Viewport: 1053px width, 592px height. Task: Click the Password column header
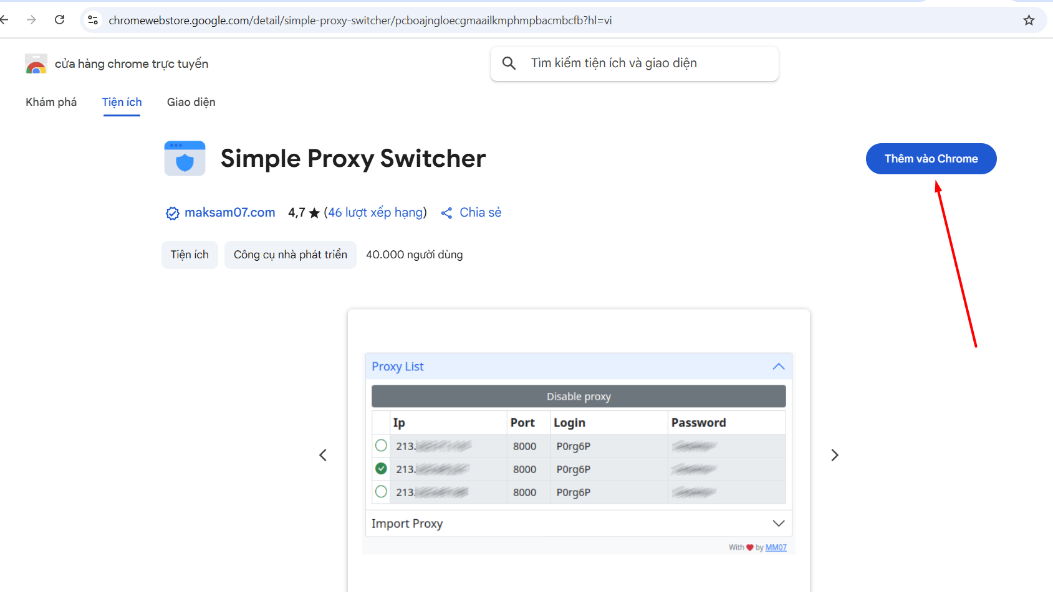pos(698,423)
